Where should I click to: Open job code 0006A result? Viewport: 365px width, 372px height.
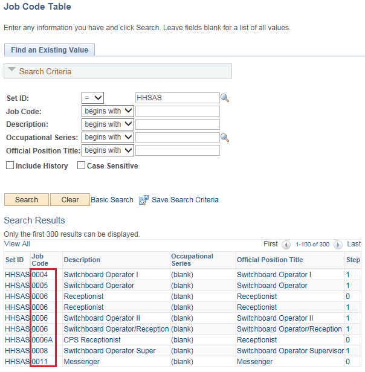coord(42,340)
